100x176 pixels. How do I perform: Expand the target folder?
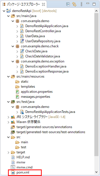click(9, 152)
